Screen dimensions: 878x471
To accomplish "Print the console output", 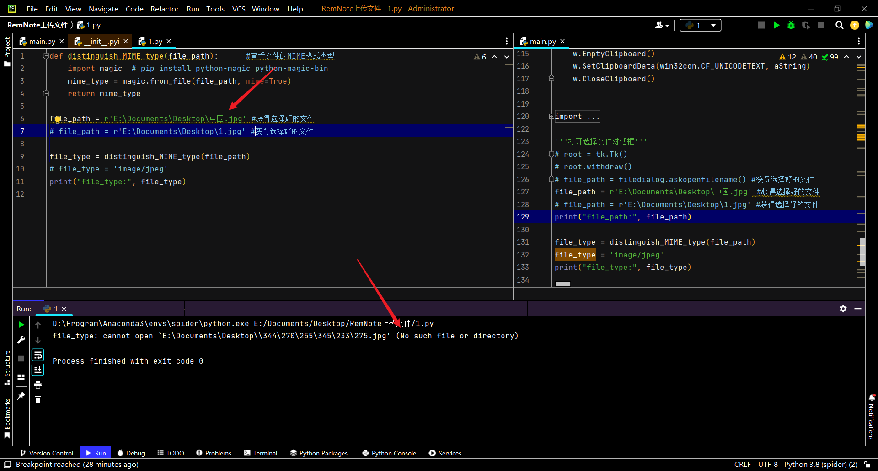I will 38,385.
